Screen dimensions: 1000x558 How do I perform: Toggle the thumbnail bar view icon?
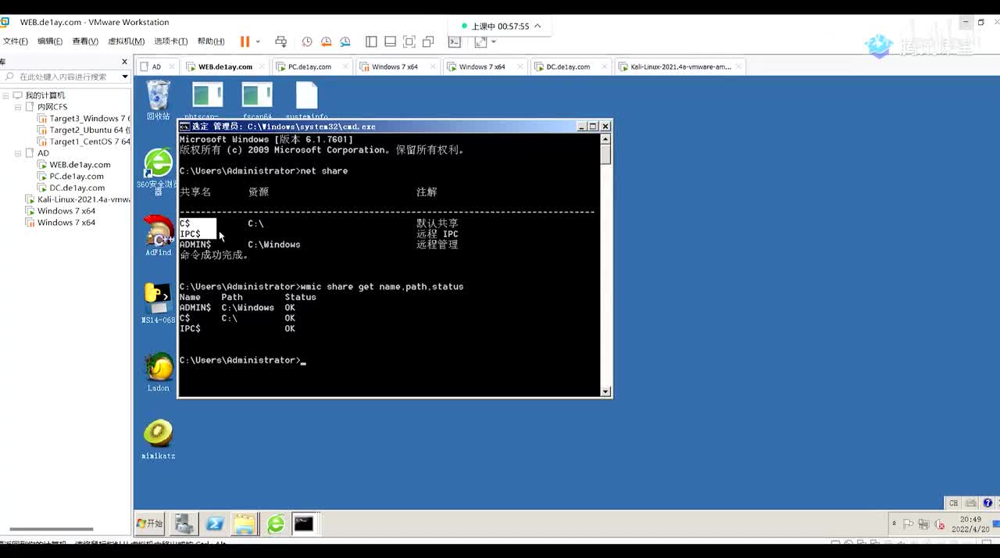pyautogui.click(x=390, y=41)
